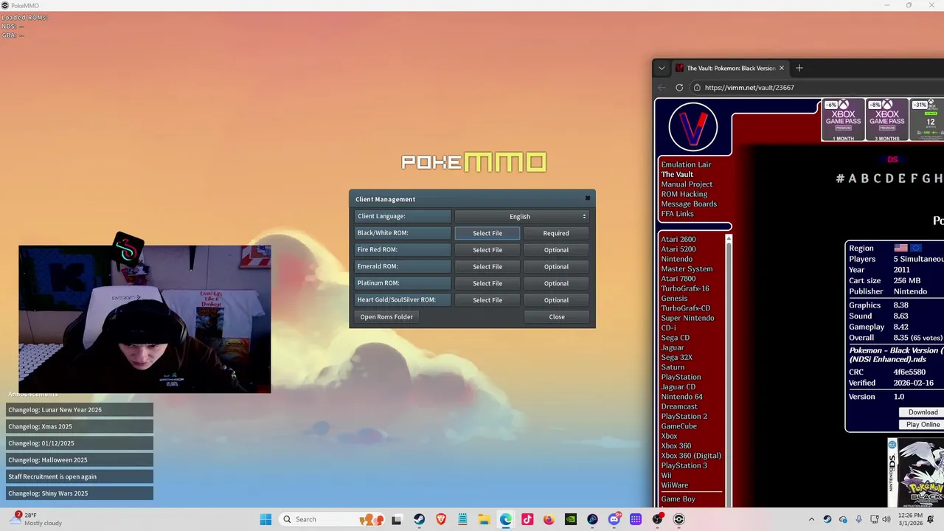Screen dimensions: 944x531
Task: Open the Manual Project link
Action: coord(687,184)
